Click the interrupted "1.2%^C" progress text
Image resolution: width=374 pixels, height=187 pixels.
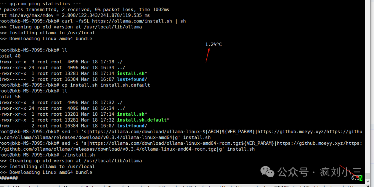pos(213,44)
